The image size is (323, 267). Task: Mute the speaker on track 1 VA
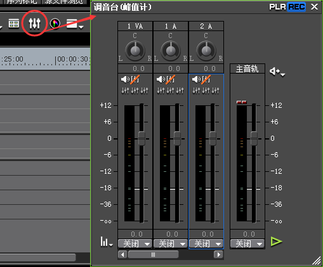tap(125, 79)
